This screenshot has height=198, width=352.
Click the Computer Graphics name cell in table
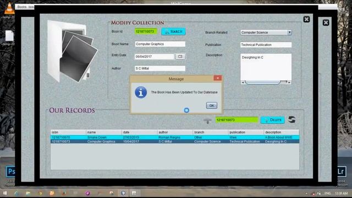pos(104,141)
